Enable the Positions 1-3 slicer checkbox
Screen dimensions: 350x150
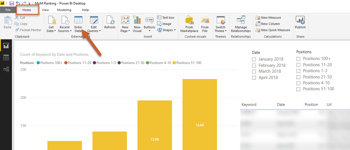298,71
